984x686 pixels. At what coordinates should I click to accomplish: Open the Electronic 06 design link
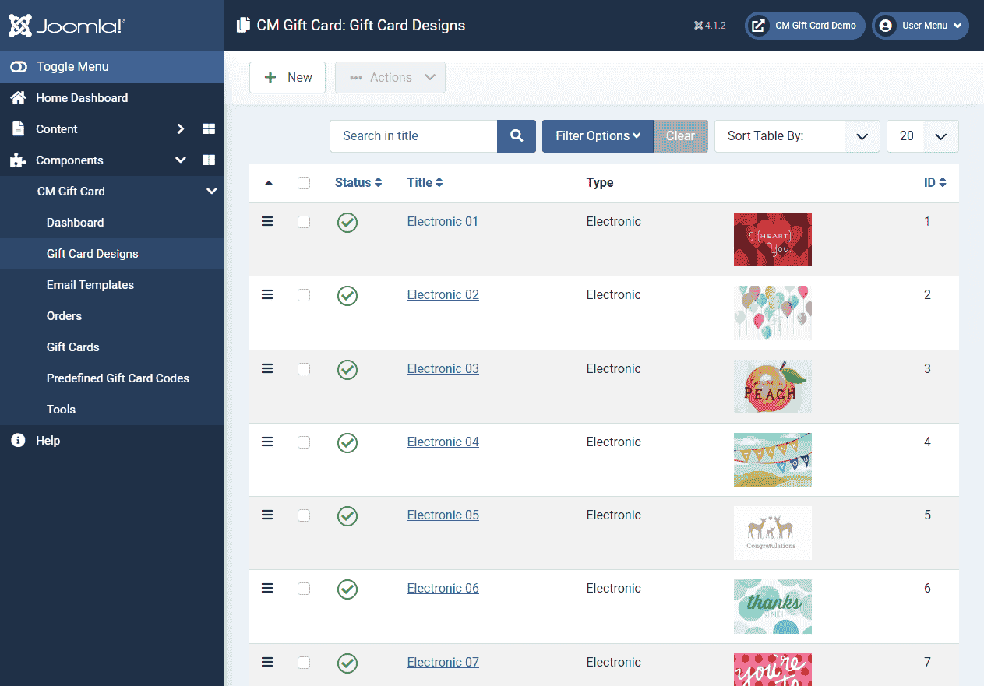(x=443, y=589)
